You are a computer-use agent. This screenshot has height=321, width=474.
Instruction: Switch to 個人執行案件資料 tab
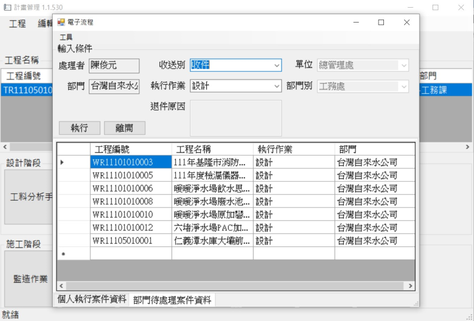point(92,300)
